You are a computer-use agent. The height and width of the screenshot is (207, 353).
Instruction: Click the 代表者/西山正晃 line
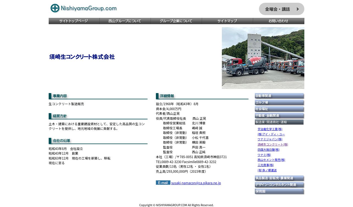click(168, 114)
